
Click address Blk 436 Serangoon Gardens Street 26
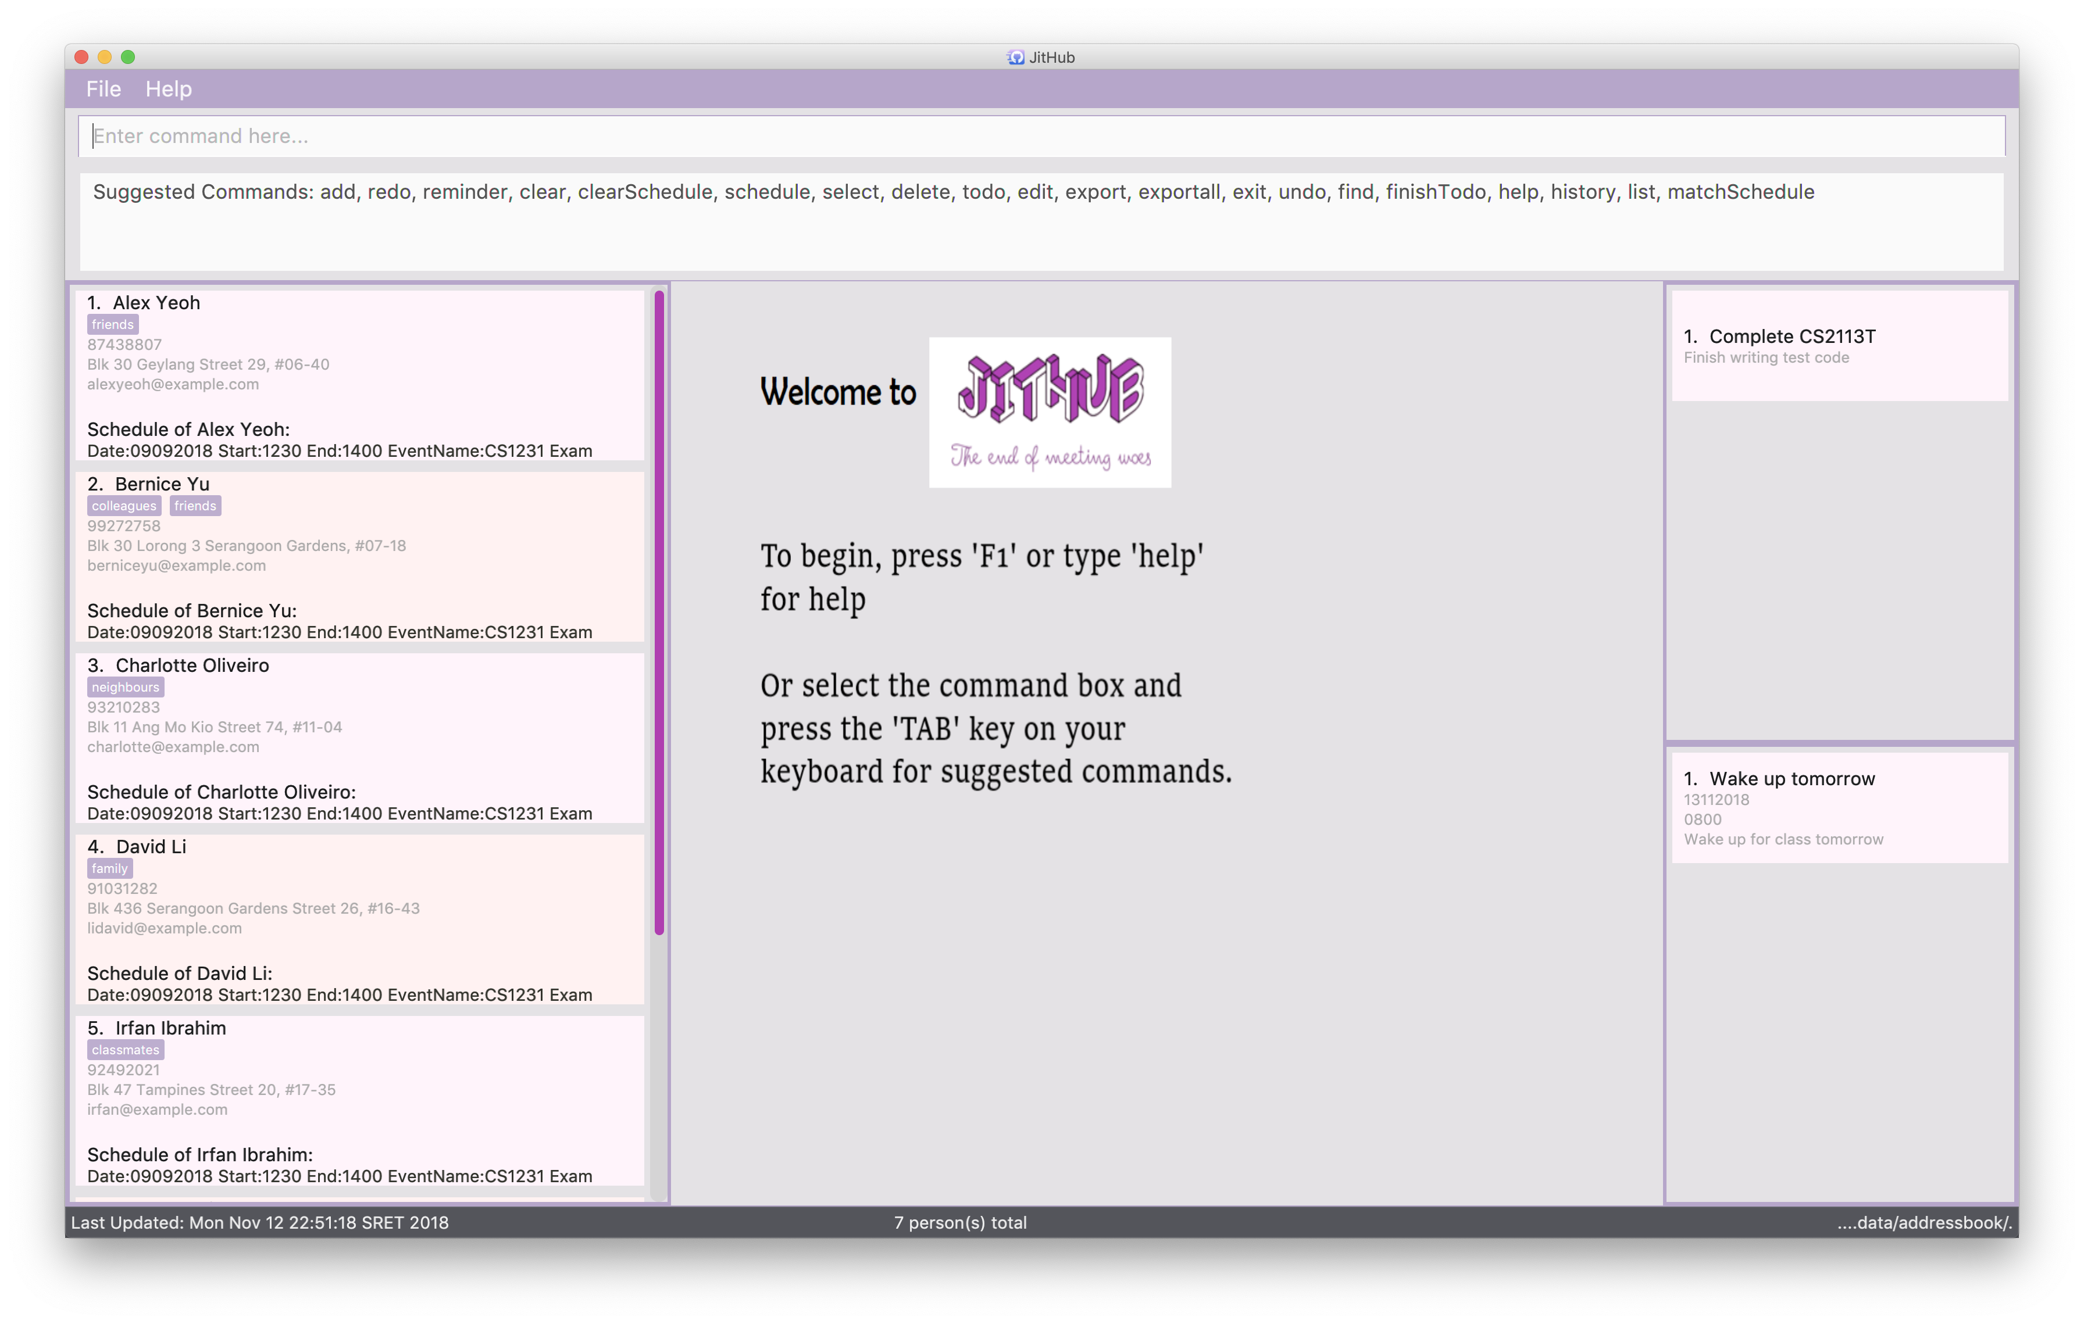click(253, 908)
